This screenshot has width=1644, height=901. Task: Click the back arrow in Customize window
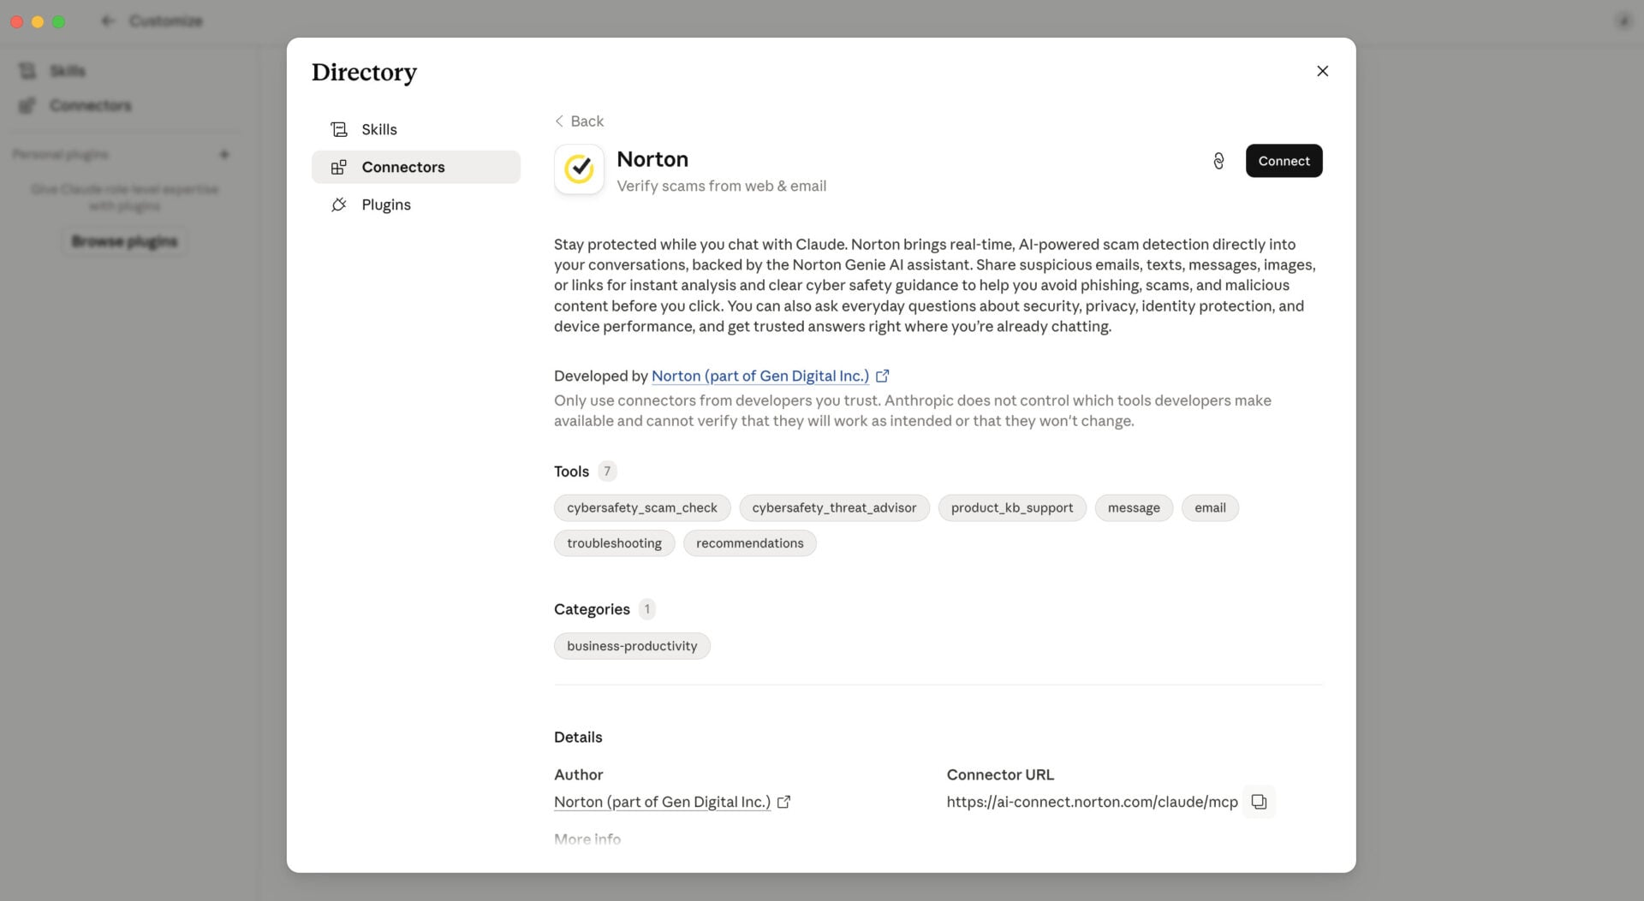107,21
